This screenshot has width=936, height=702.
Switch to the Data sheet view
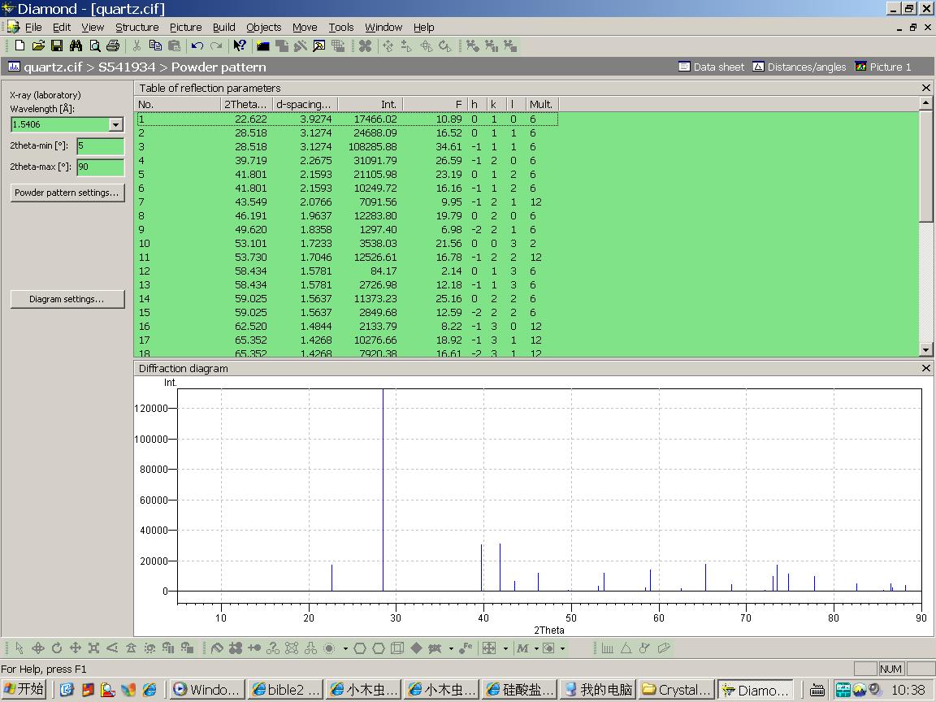coord(711,67)
